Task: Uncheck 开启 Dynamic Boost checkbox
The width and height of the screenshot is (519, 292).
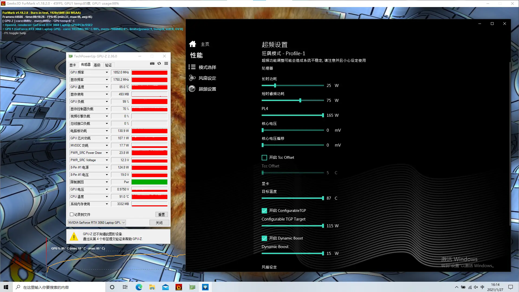Action: tap(264, 238)
